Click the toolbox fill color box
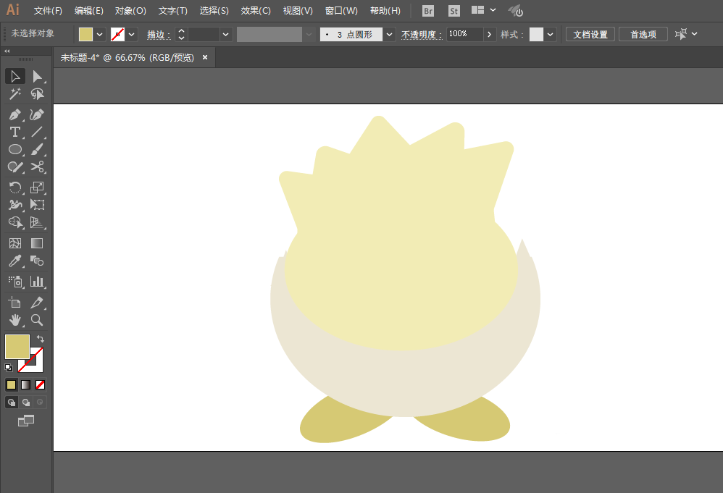723x493 pixels. 17,347
